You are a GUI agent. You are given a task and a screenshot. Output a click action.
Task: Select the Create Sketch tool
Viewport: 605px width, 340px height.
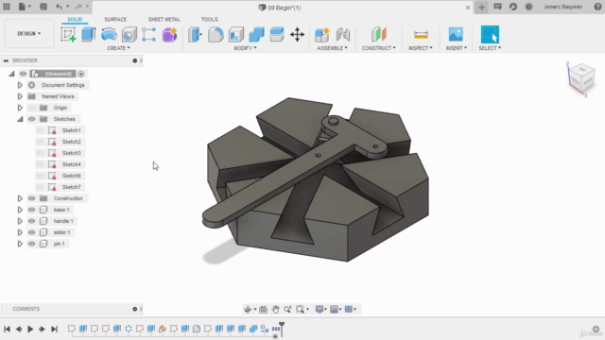[68, 34]
